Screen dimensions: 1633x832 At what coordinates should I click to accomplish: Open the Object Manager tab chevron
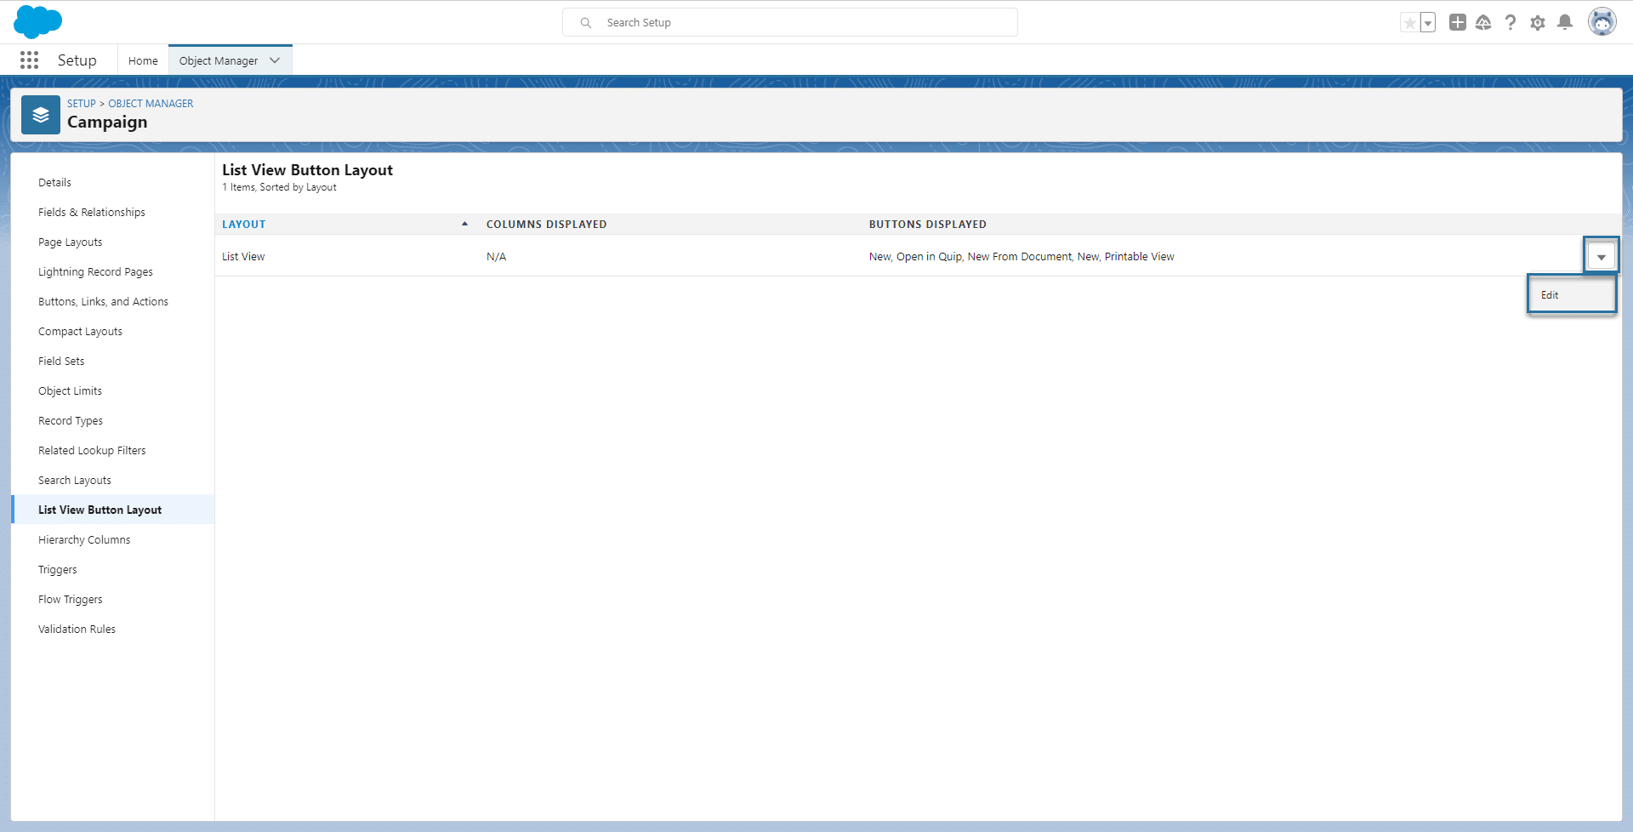pos(274,60)
